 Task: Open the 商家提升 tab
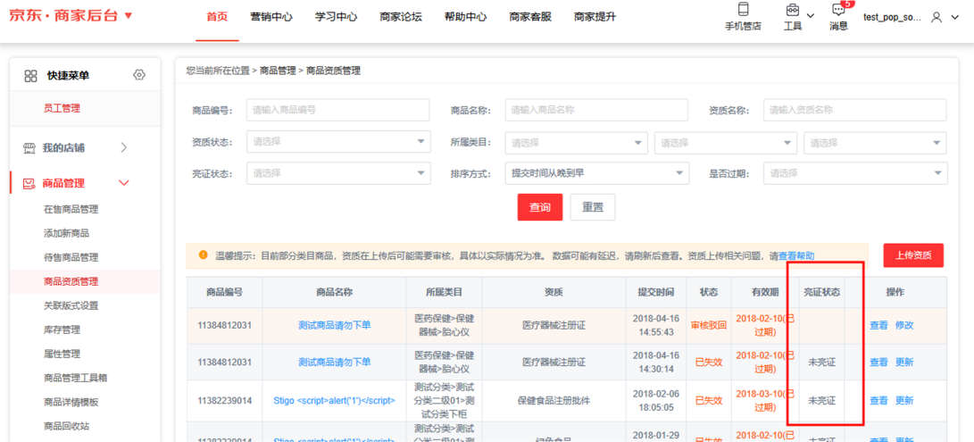click(x=595, y=17)
